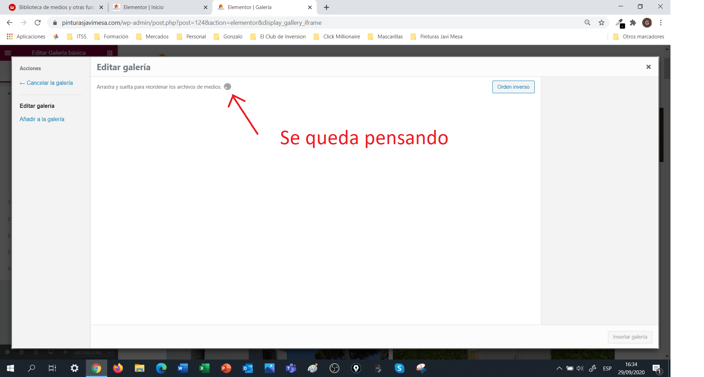Open Aplicaciones bookmarks shortcut
Screen dimensions: 704x377
pos(26,37)
